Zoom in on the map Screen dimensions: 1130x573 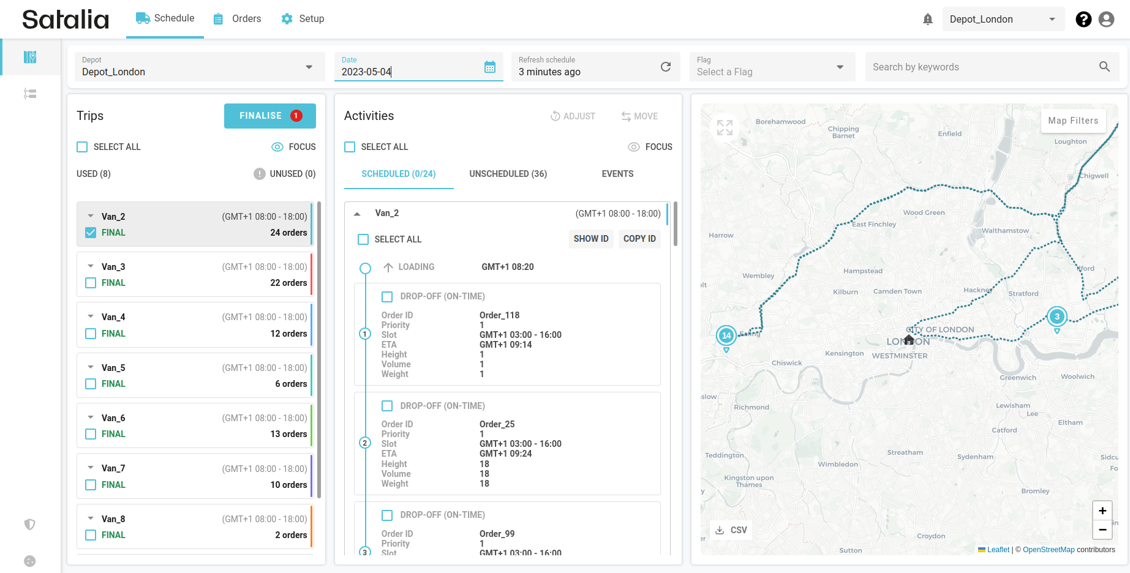1102,511
